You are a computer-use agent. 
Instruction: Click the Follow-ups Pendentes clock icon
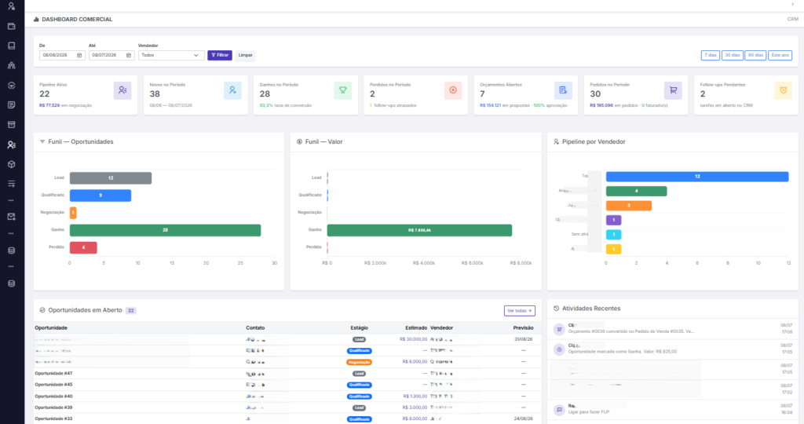pyautogui.click(x=783, y=90)
